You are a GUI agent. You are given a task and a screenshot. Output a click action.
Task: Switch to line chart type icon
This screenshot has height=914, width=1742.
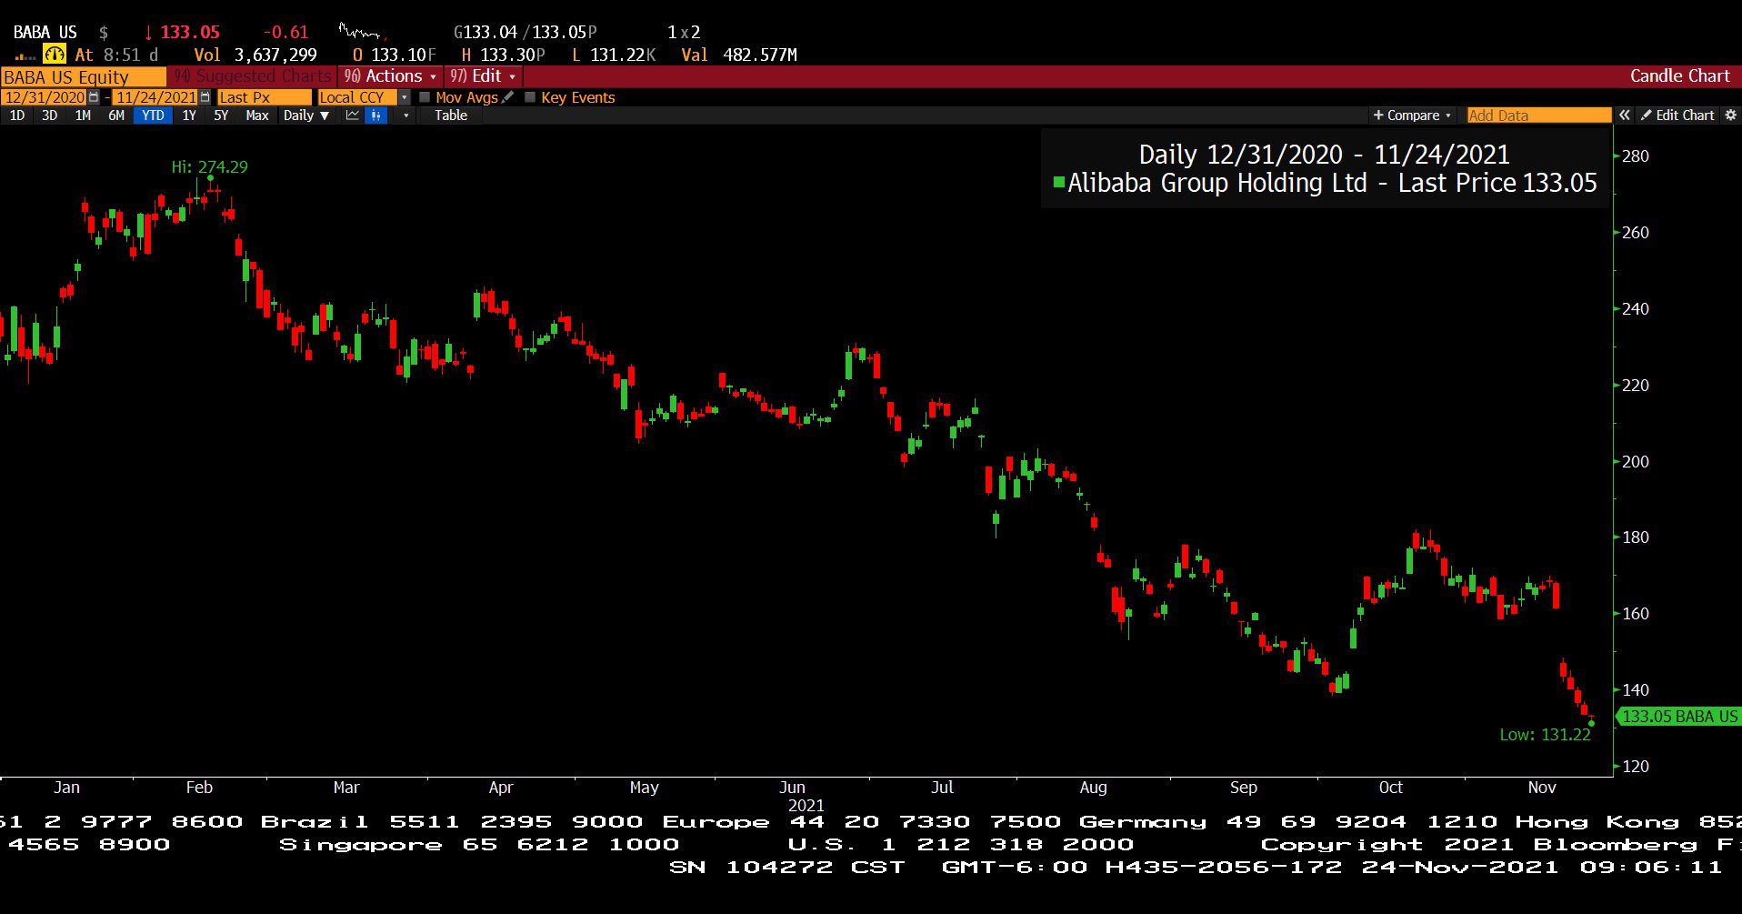pyautogui.click(x=353, y=116)
